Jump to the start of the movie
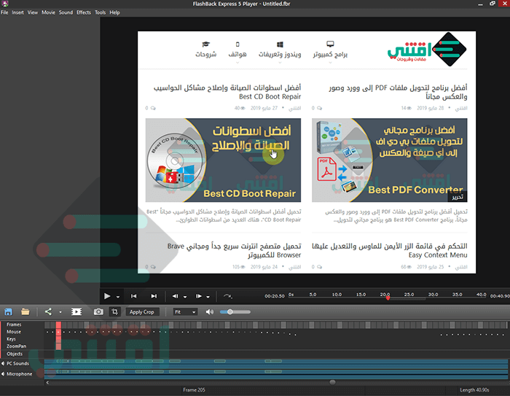 click(133, 296)
